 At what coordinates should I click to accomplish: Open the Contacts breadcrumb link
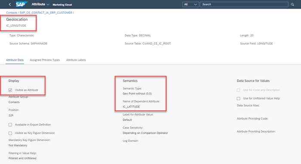(x=12, y=12)
